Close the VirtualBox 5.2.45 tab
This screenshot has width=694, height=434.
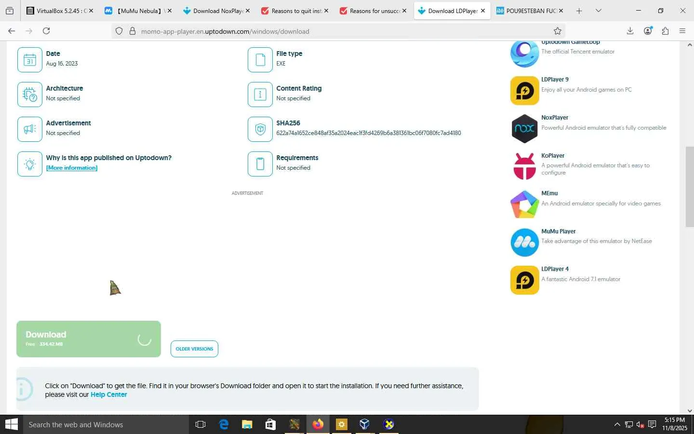(x=91, y=11)
